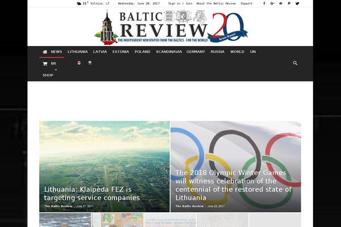Screen dimensions: 341x227
Task: Click the June 27, 2017 article date
Action: pos(85,206)
